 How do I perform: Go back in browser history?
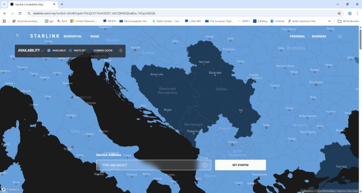[4, 13]
